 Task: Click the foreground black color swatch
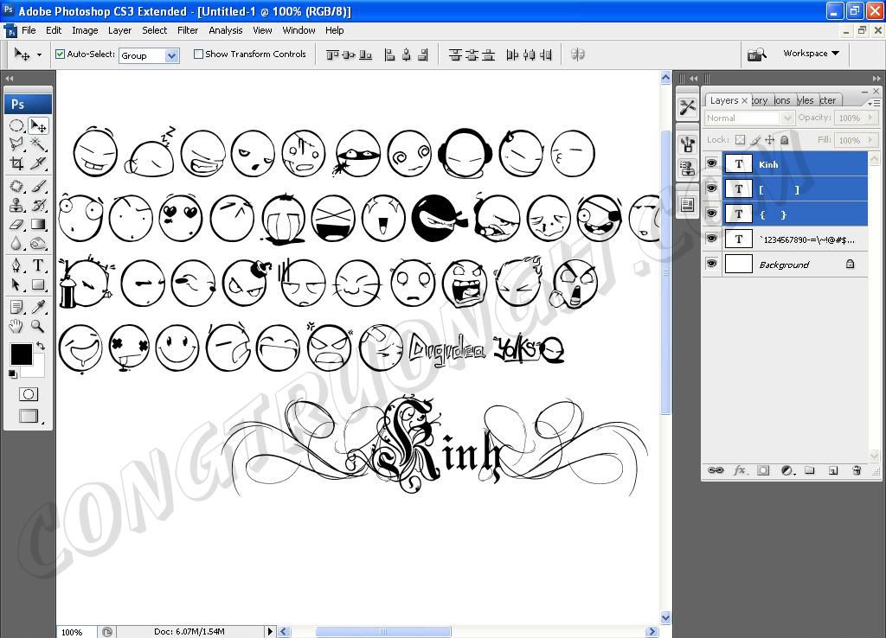[21, 354]
